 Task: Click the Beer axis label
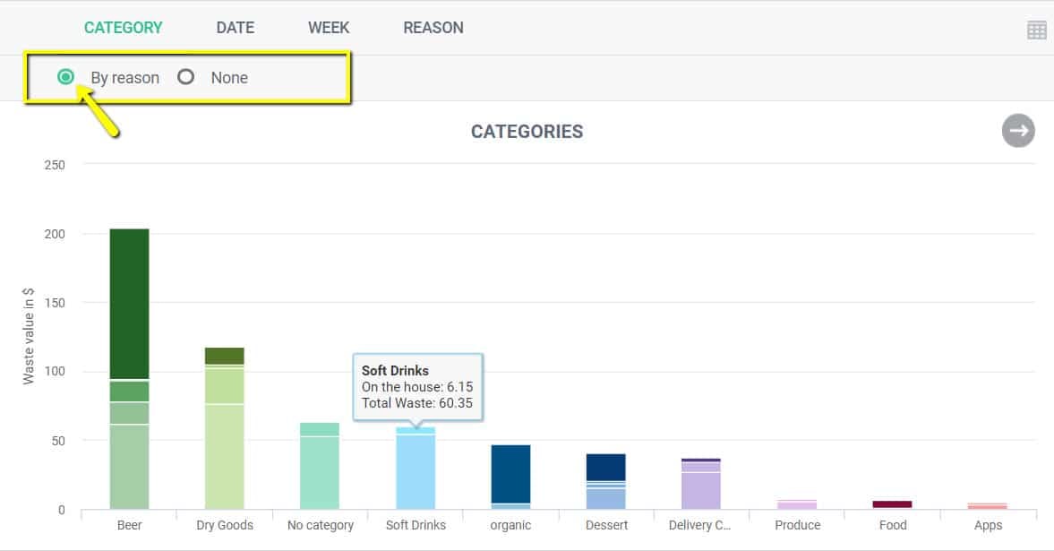coord(129,525)
